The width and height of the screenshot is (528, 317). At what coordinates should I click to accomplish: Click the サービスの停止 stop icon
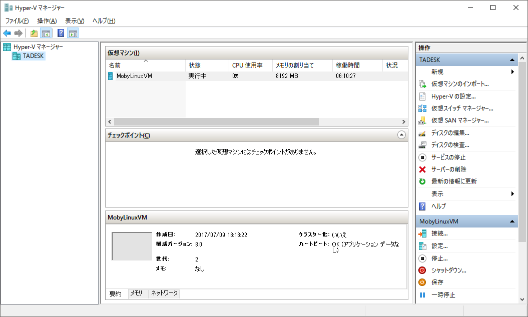422,157
